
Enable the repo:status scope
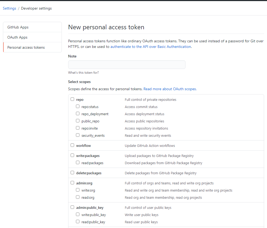78,106
